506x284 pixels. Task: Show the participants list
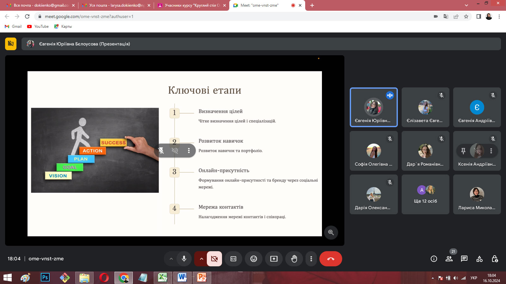[x=449, y=259]
